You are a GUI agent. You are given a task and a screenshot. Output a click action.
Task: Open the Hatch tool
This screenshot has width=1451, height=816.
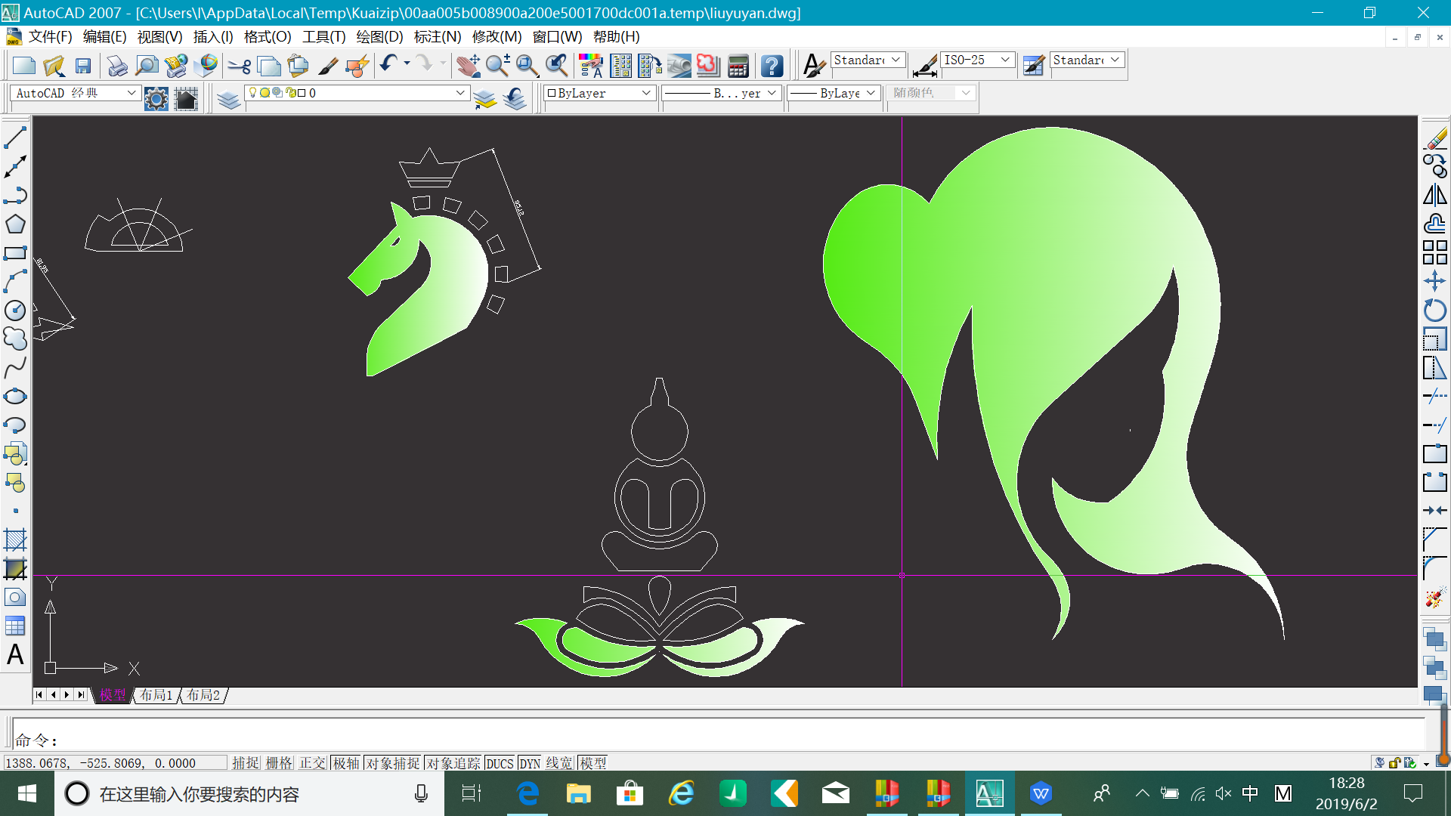pyautogui.click(x=15, y=539)
